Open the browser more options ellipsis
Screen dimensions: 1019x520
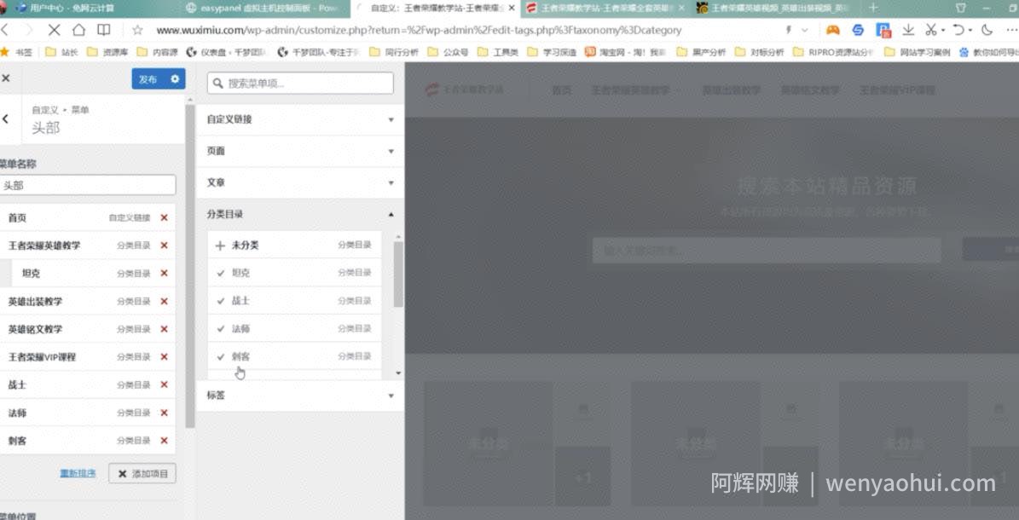pyautogui.click(x=1011, y=30)
